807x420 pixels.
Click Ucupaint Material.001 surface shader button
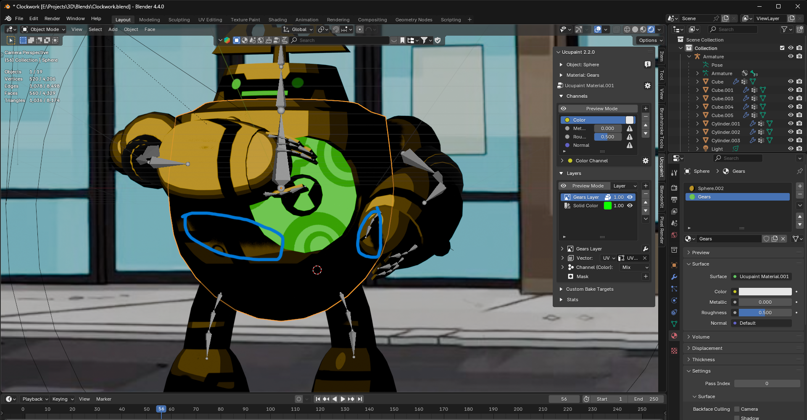click(761, 277)
